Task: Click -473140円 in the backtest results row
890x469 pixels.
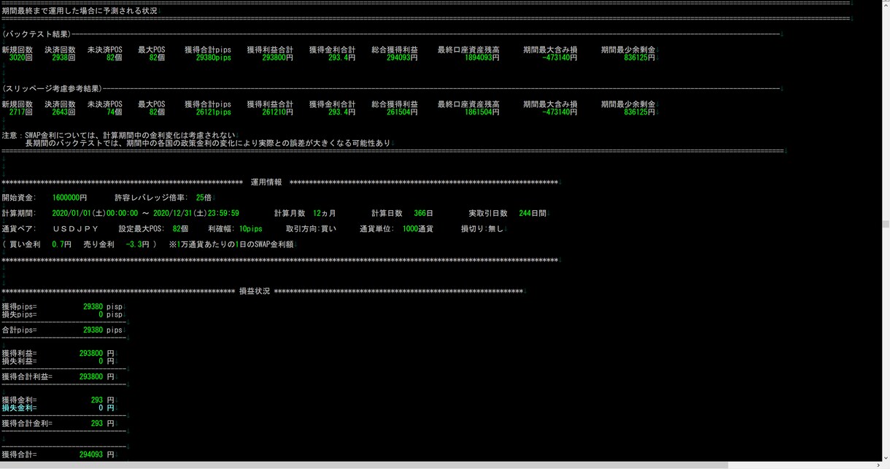Action: (560, 58)
